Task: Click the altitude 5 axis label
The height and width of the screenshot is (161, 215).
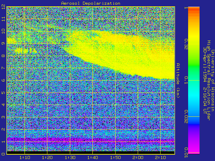Action: (x=3, y=93)
